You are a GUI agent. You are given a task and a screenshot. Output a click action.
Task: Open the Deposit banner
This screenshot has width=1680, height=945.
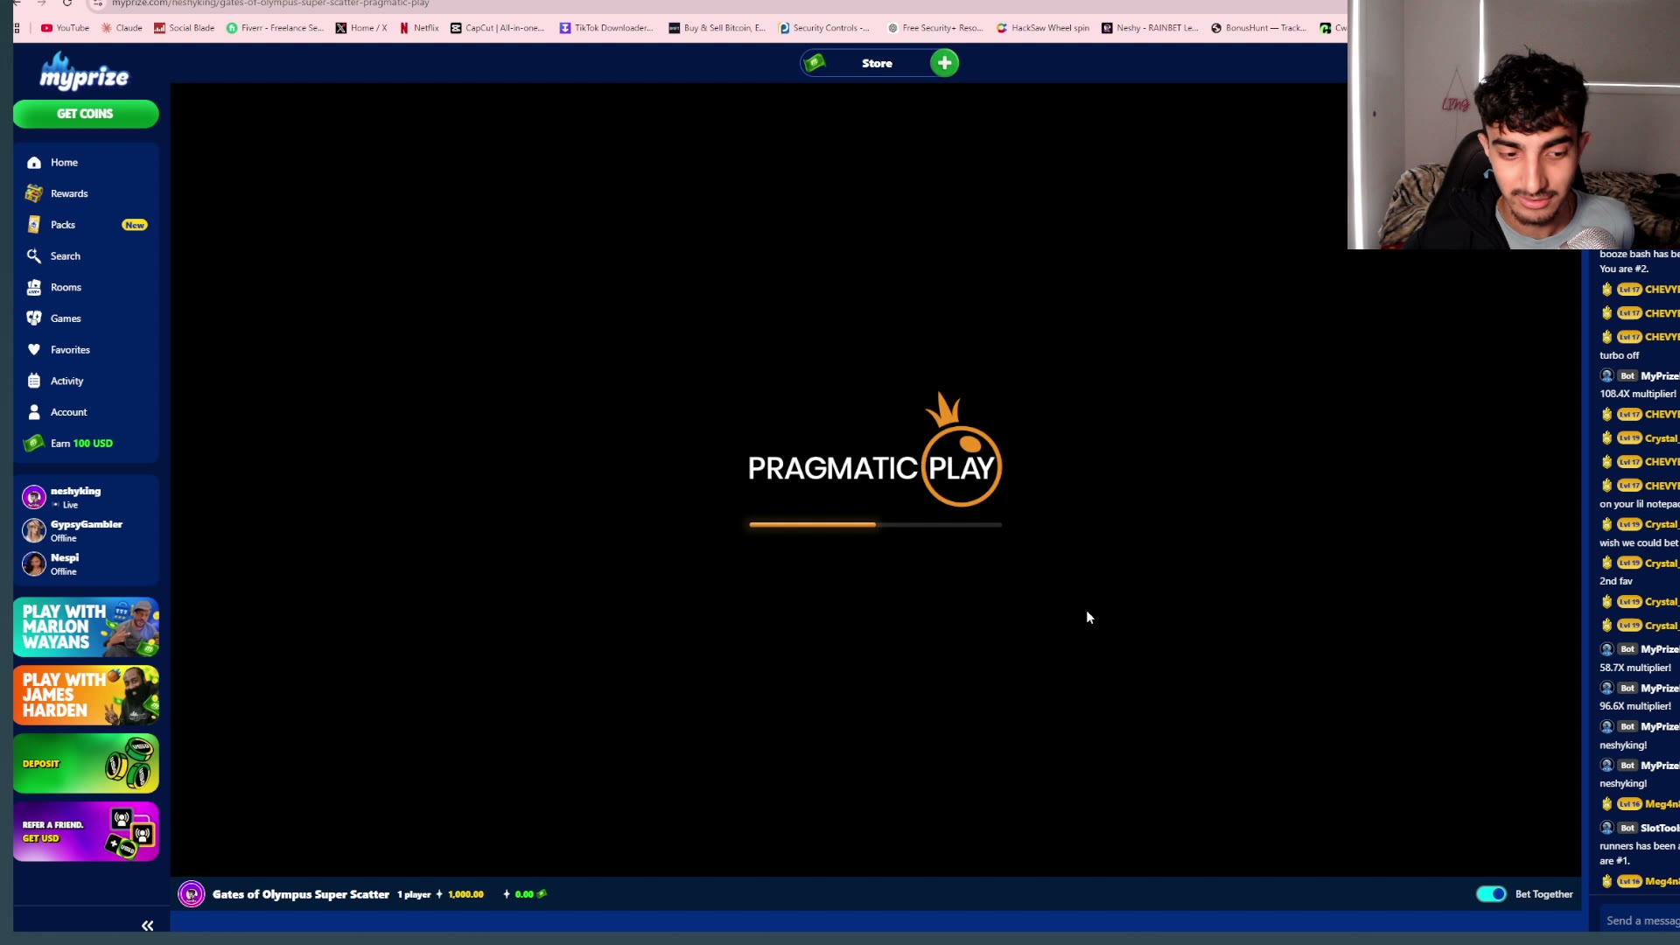click(x=86, y=764)
